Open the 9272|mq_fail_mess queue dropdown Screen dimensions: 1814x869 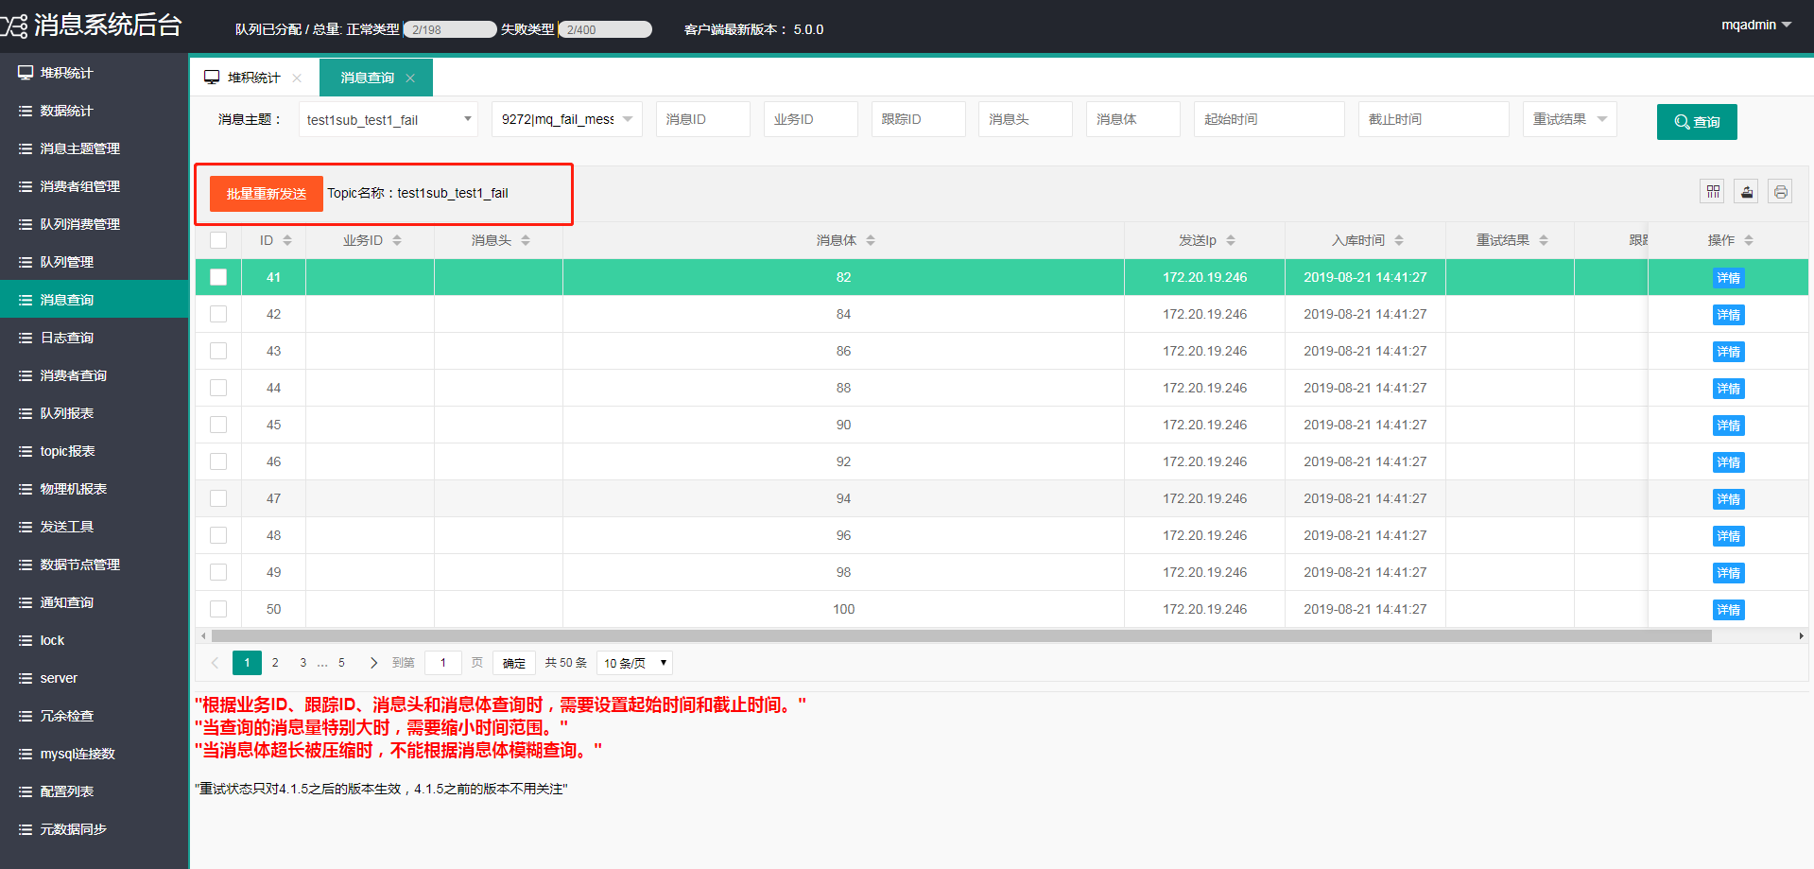pyautogui.click(x=567, y=119)
